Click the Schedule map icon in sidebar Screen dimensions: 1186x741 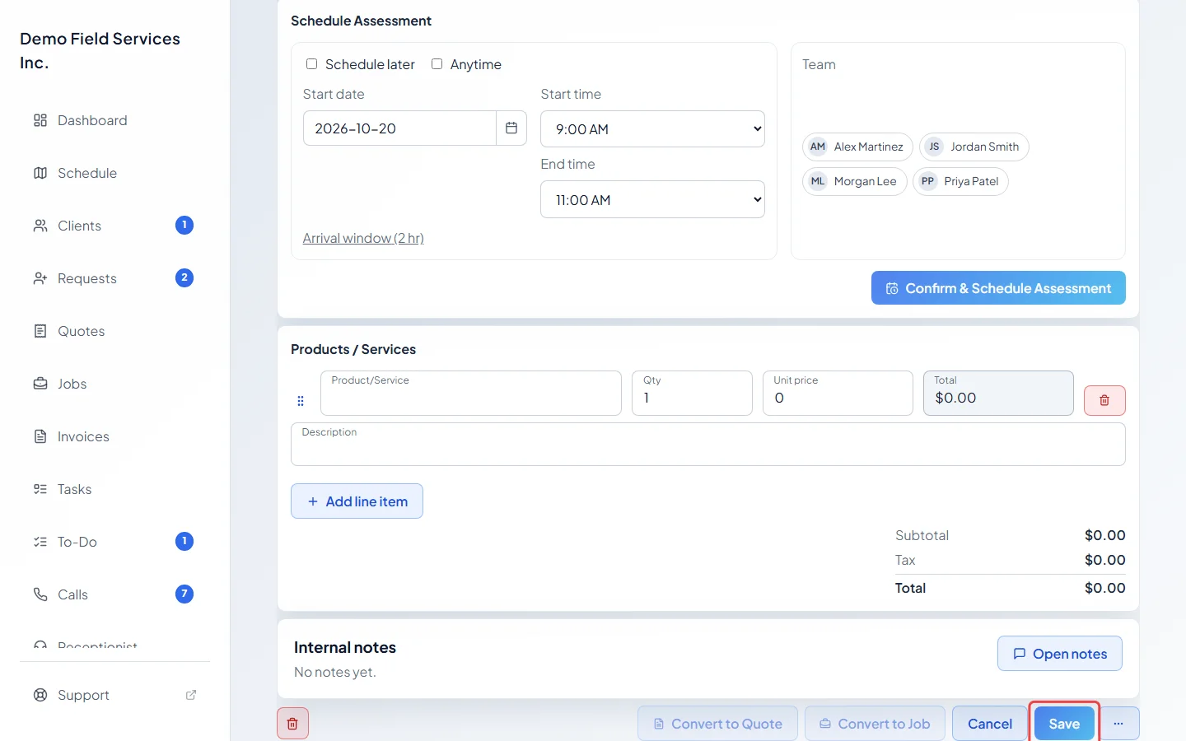(40, 173)
